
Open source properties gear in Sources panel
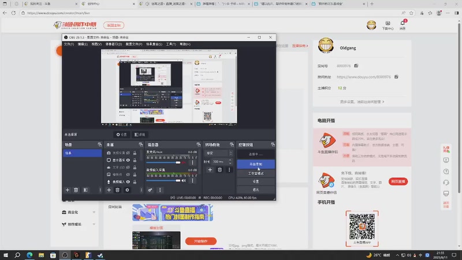pyautogui.click(x=127, y=190)
